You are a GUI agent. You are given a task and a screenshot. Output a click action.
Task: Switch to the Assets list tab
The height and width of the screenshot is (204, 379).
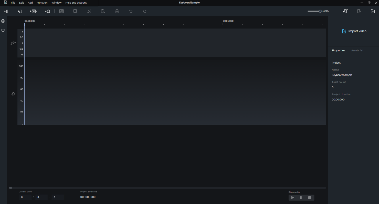(x=357, y=50)
